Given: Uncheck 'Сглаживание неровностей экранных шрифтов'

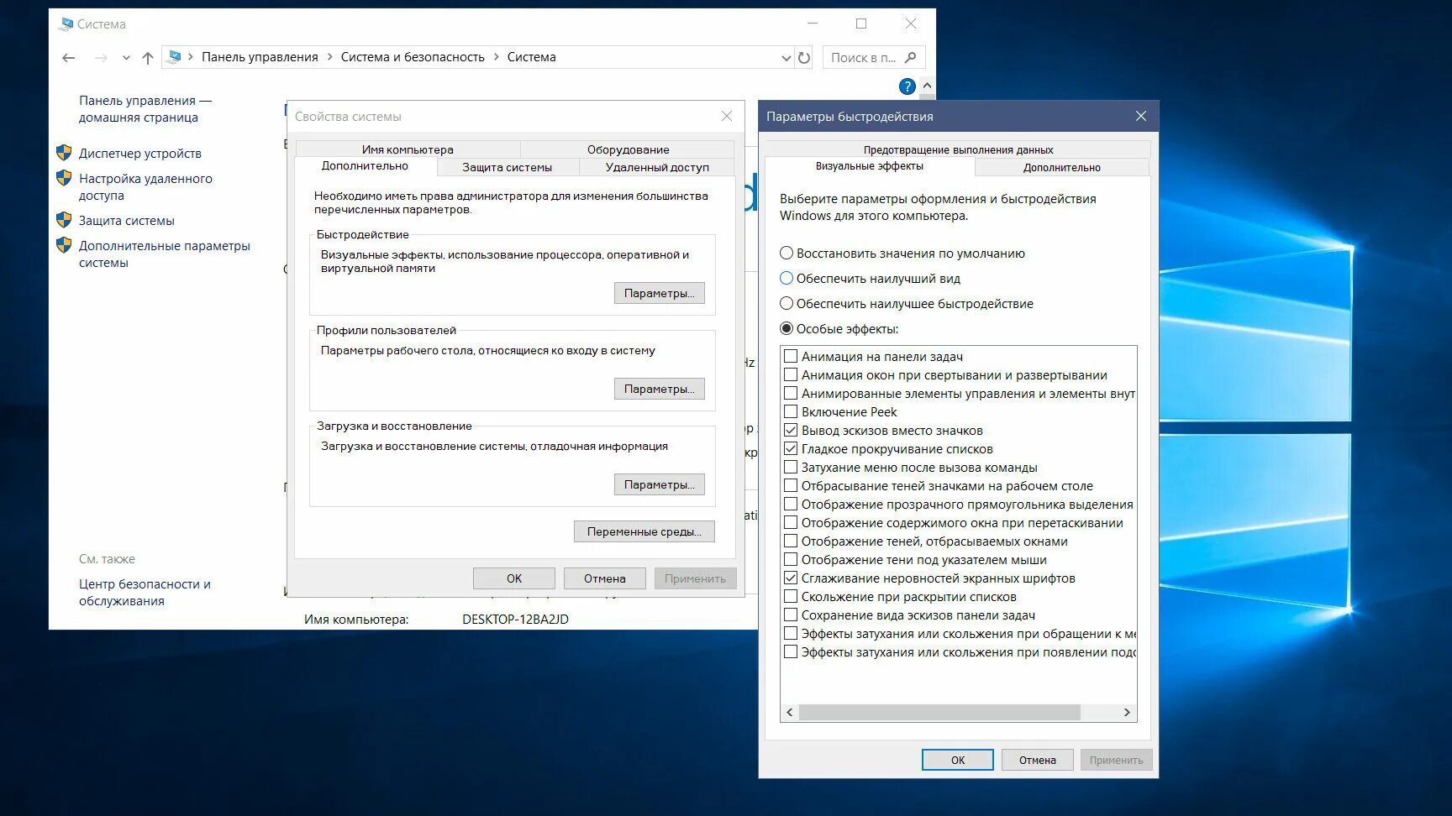Looking at the screenshot, I should coord(791,578).
